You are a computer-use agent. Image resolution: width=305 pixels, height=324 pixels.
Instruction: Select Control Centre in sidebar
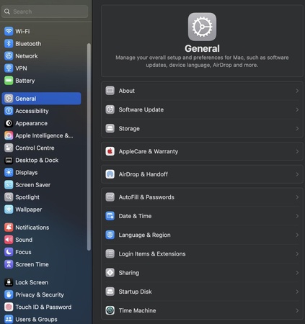[41, 148]
